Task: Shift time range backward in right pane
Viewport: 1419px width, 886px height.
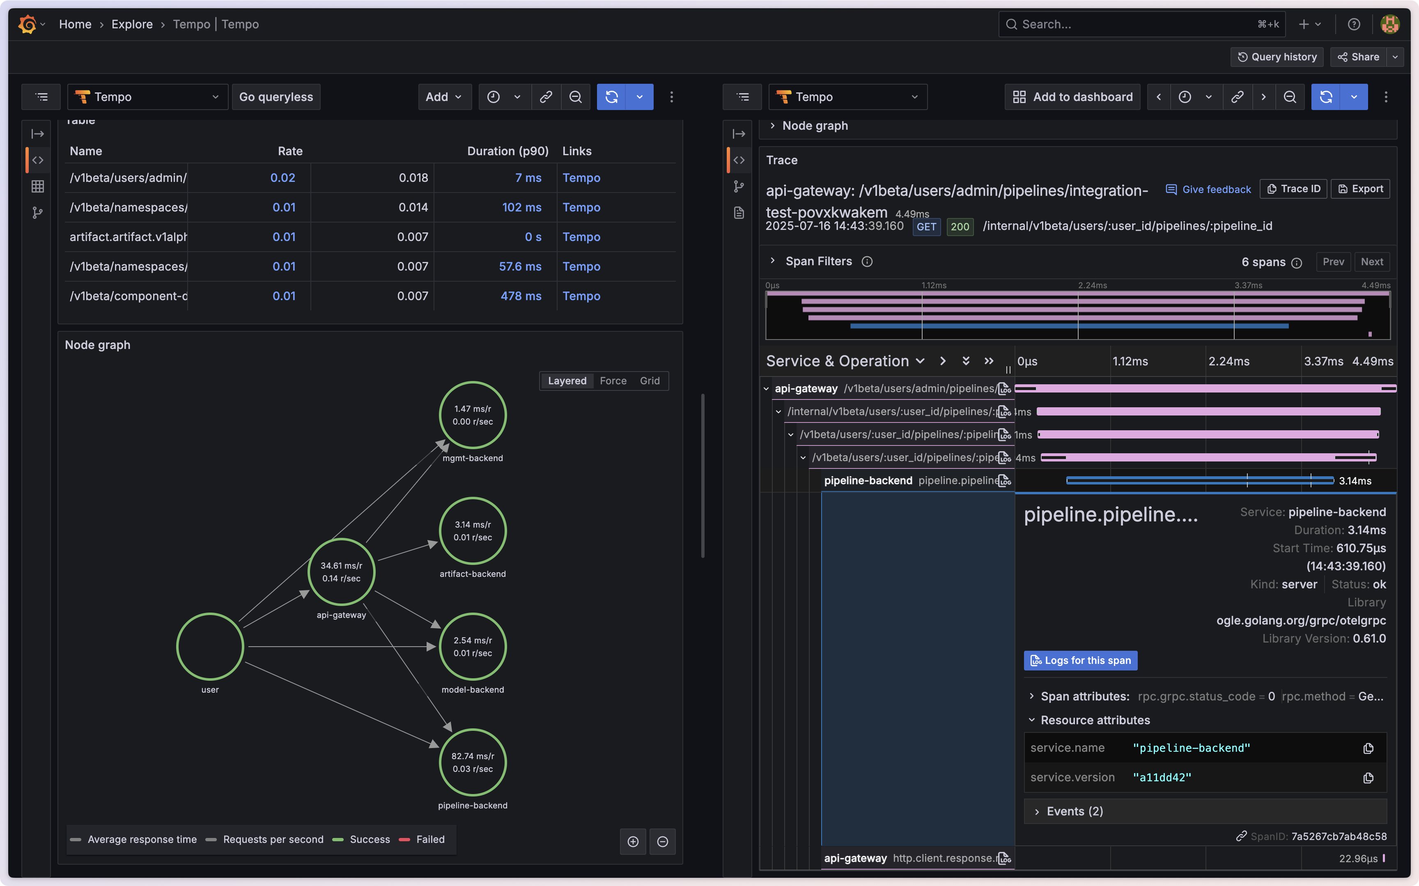Action: coord(1158,96)
